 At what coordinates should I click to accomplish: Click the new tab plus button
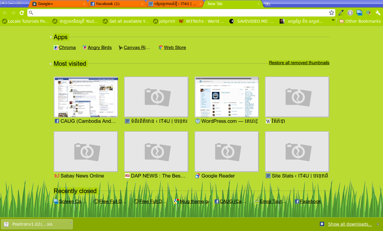point(267,4)
